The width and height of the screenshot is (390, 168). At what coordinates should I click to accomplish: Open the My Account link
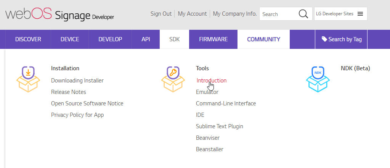pyautogui.click(x=192, y=14)
